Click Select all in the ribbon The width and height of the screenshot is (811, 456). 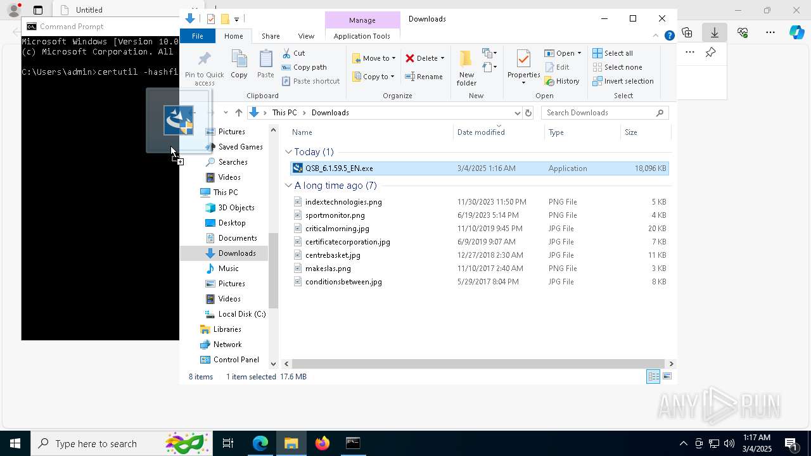coord(613,53)
